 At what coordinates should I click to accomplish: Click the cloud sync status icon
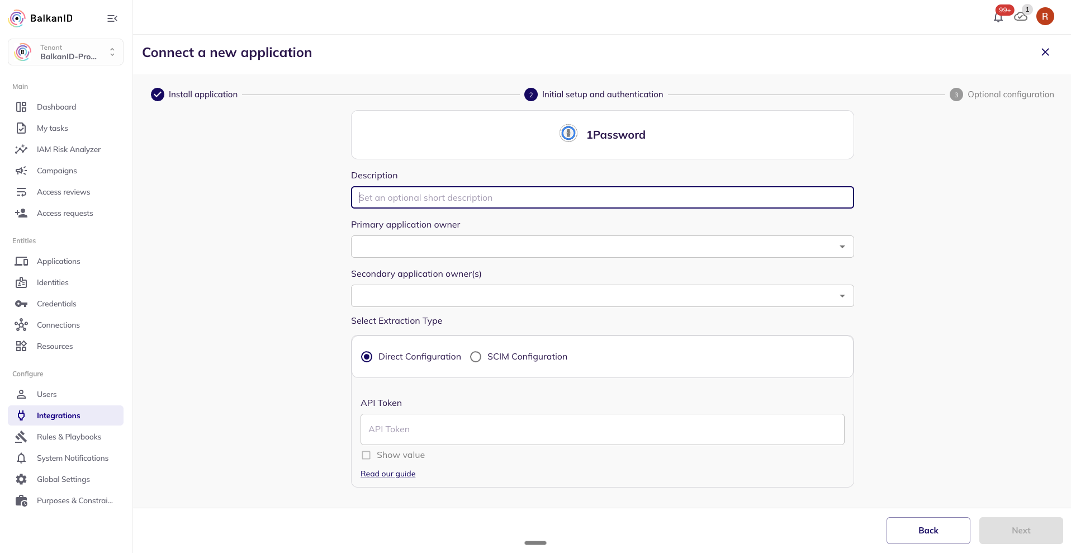(x=1021, y=17)
